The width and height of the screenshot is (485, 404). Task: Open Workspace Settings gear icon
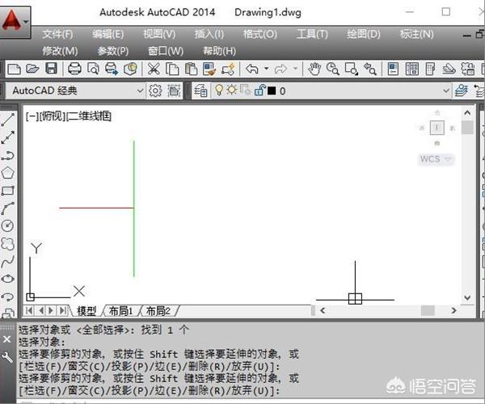pyautogui.click(x=155, y=90)
